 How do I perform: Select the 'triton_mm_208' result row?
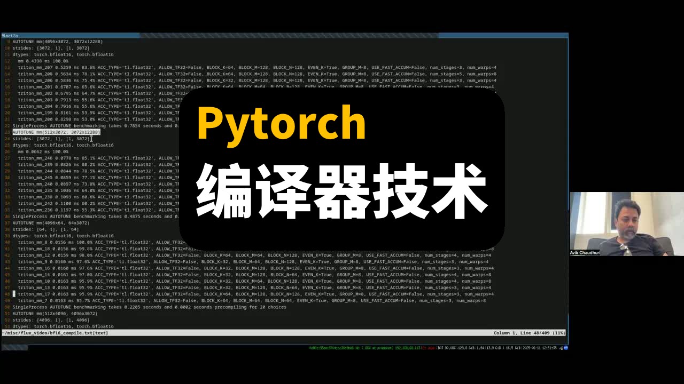pyautogui.click(x=257, y=74)
